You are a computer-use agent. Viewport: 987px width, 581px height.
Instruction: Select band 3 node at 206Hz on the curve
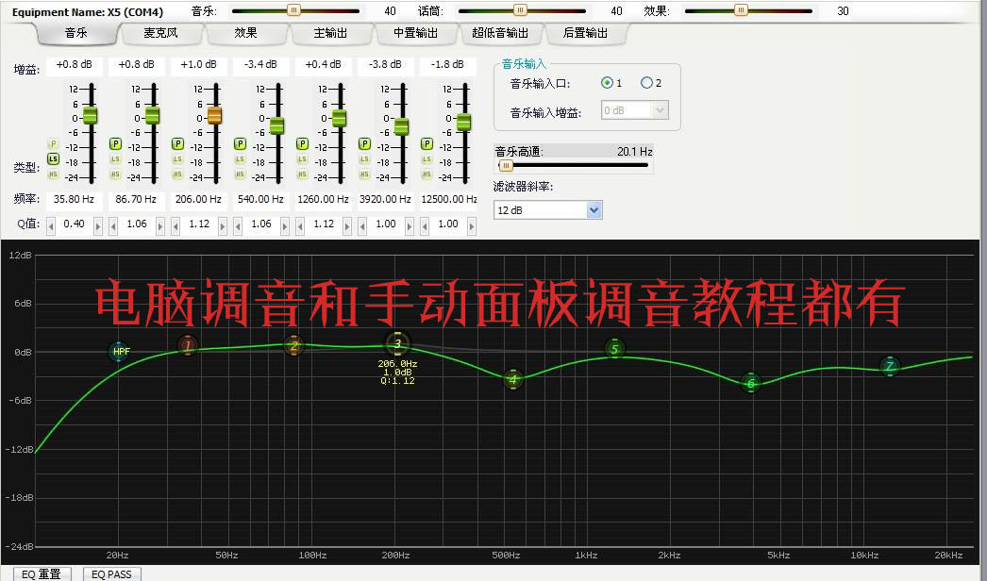tap(398, 345)
